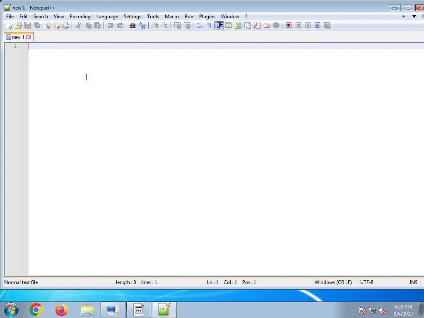Click 'Normal text file' in status bar
Image resolution: width=424 pixels, height=318 pixels.
(21, 282)
